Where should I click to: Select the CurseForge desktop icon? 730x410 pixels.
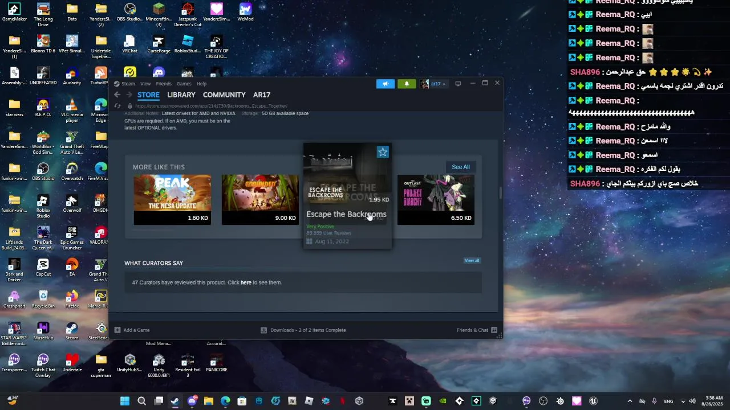pos(159,45)
